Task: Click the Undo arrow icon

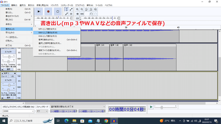Action: [91, 14]
